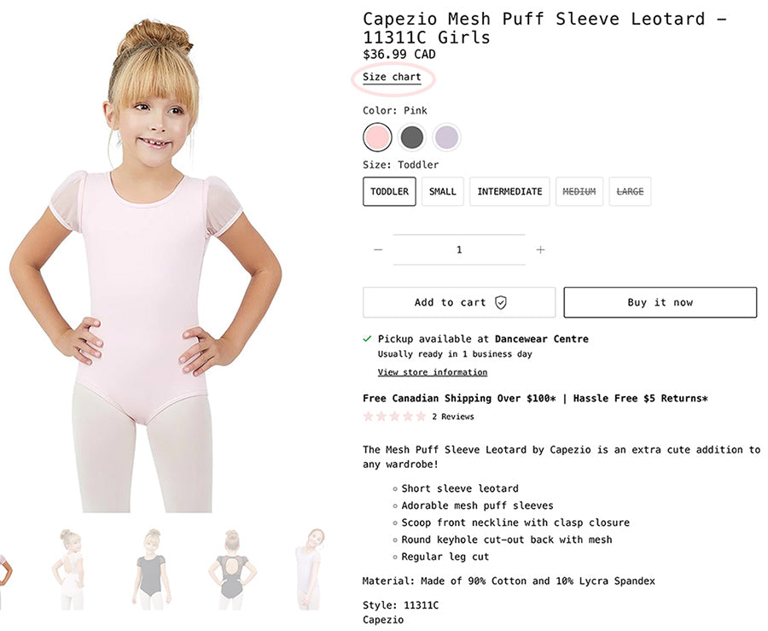This screenshot has height=631, width=768.
Task: Open the 2 Reviews link
Action: [x=453, y=417]
